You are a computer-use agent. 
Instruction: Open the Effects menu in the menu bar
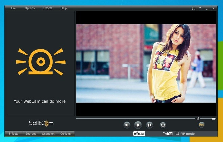click(48, 8)
